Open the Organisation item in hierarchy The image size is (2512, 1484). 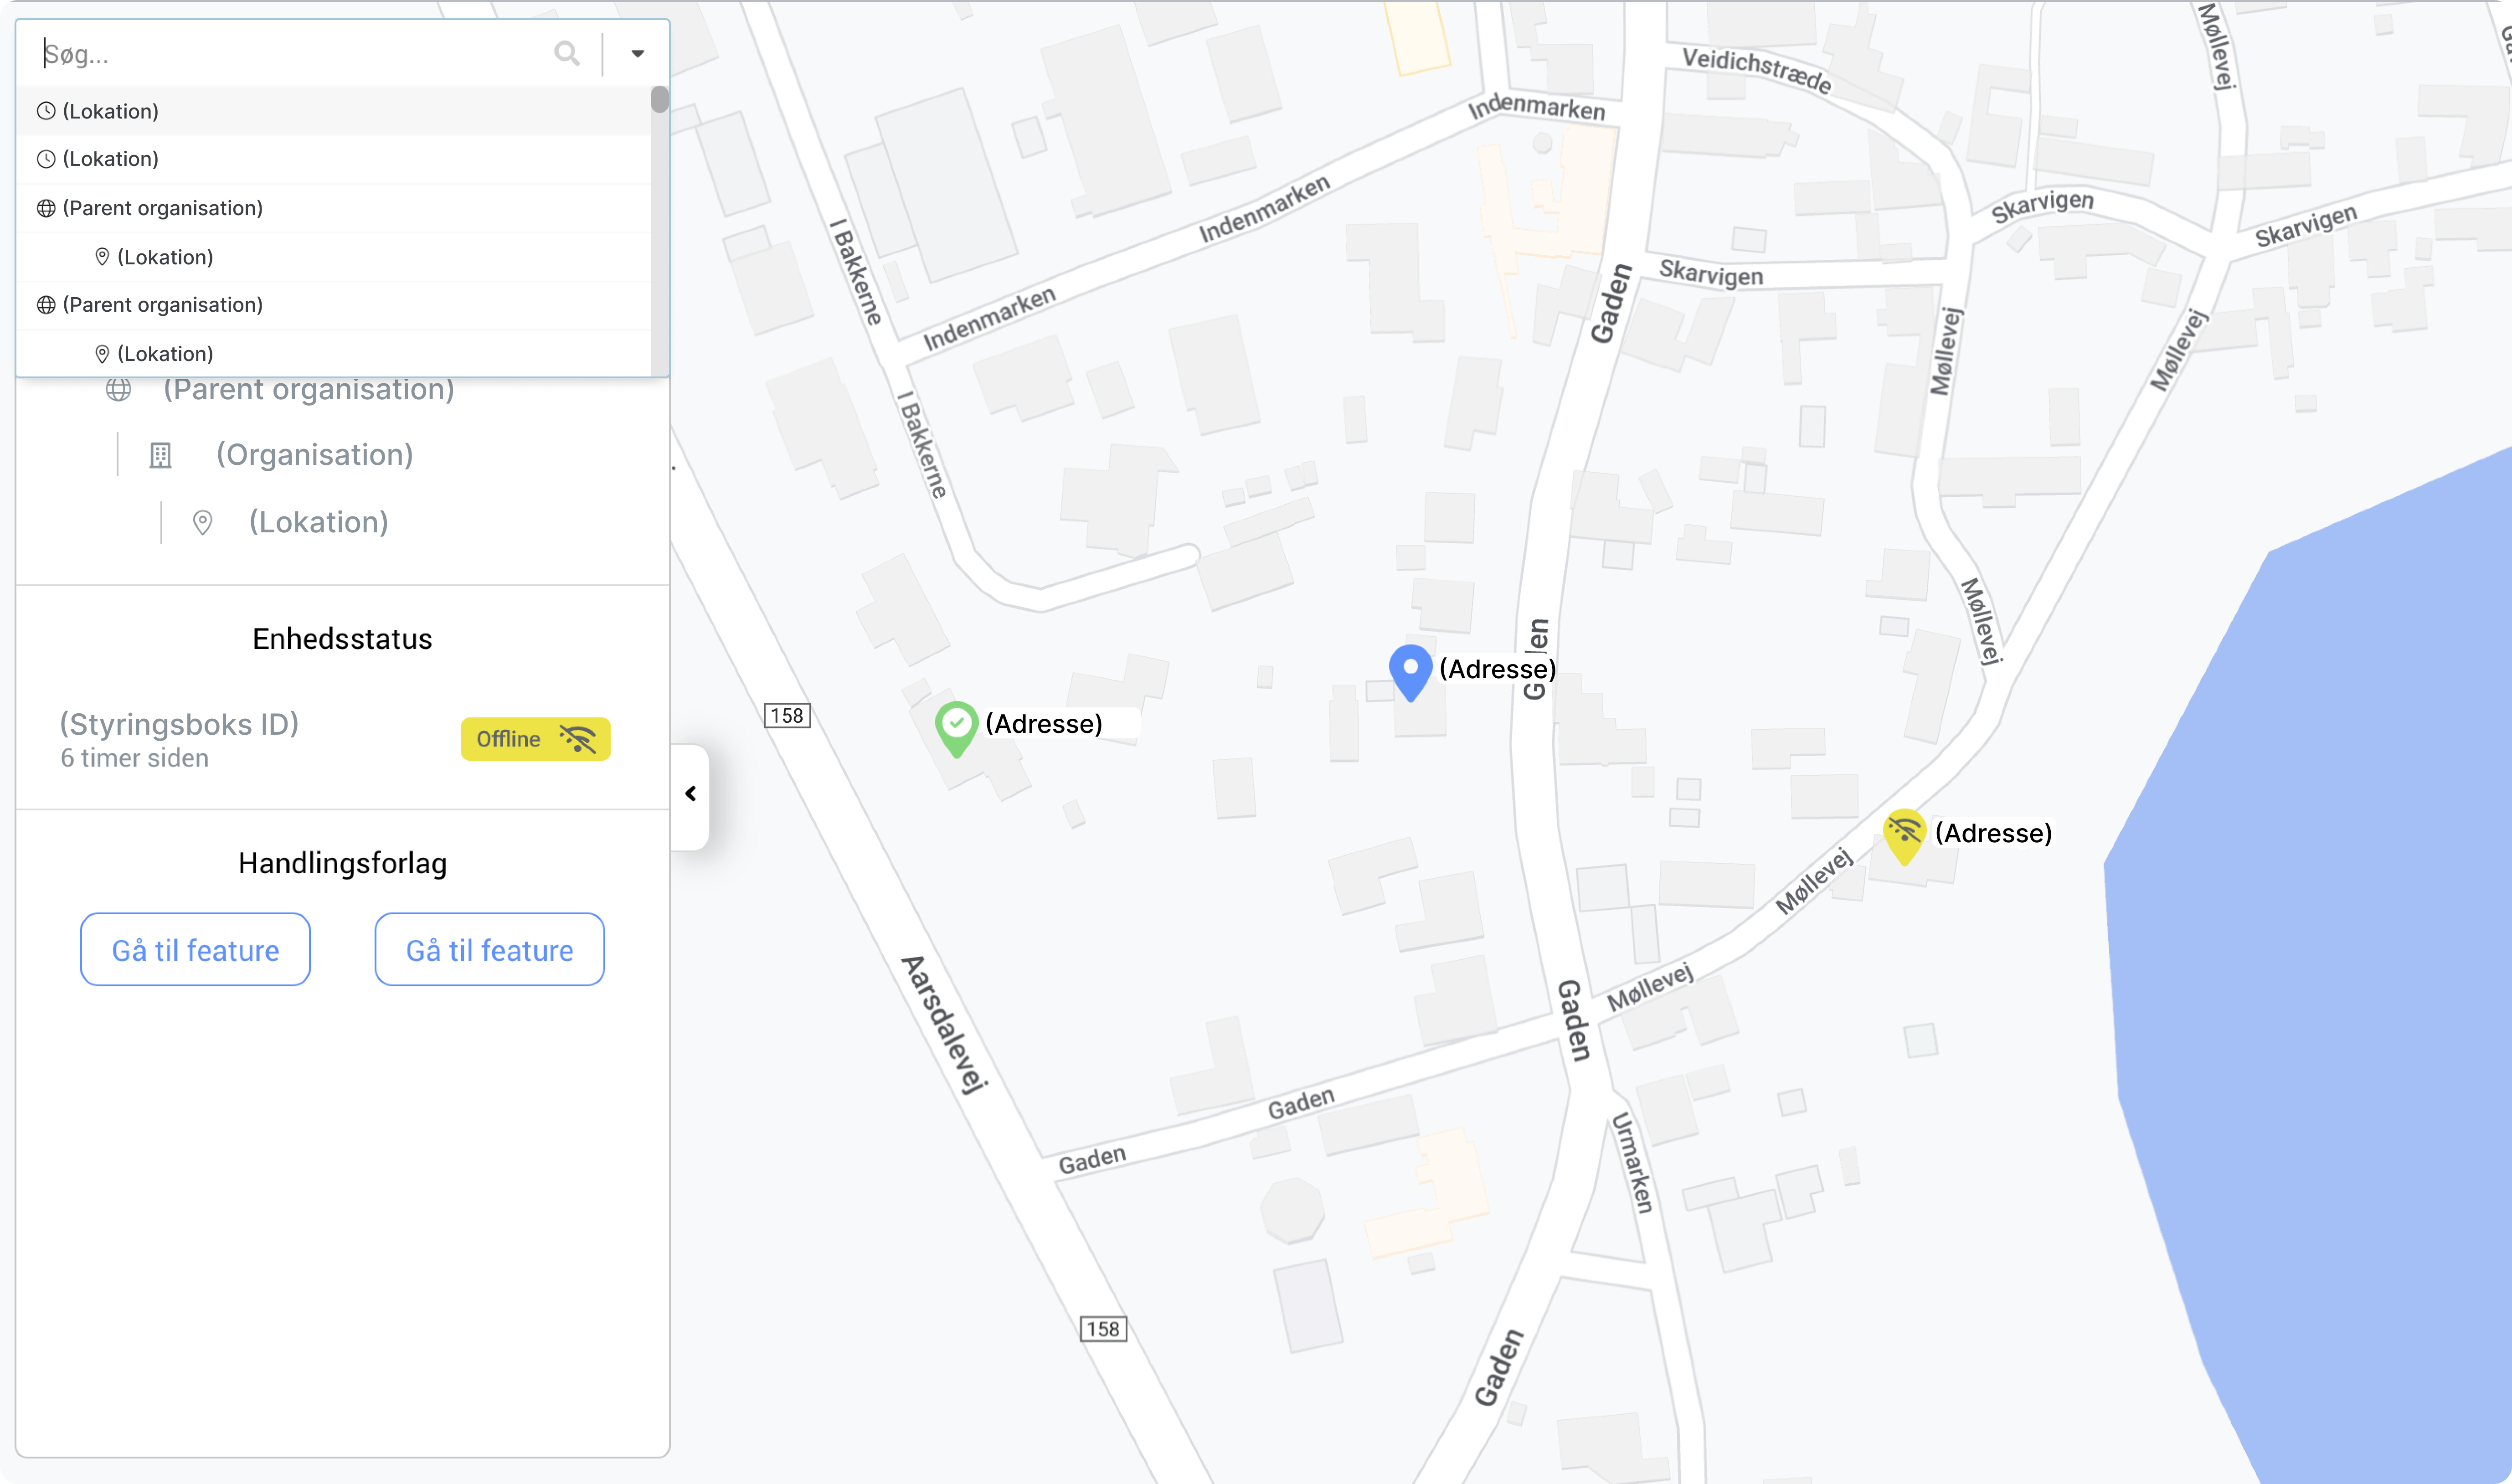coord(314,455)
